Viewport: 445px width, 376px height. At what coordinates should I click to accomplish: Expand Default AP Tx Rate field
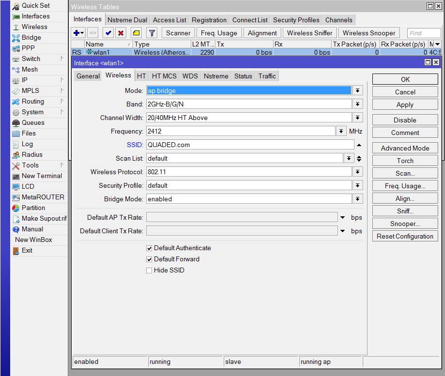(342, 217)
